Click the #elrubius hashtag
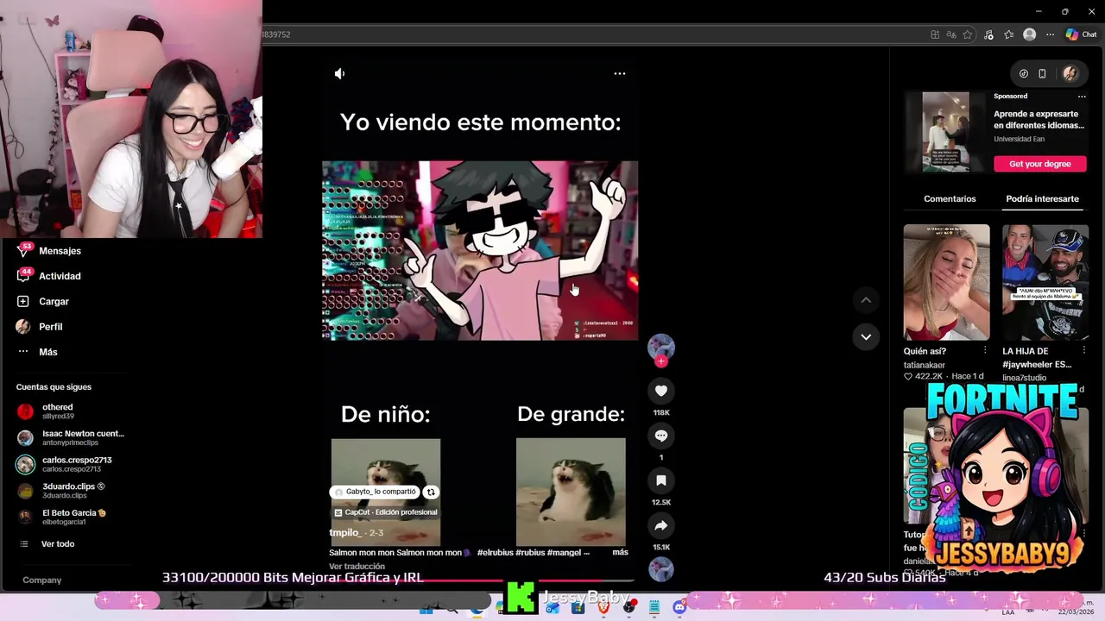1105x621 pixels. point(496,552)
